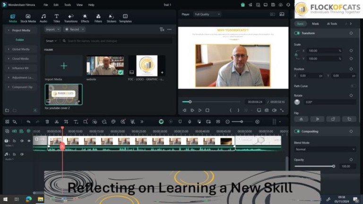Open the Tools menu
The height and width of the screenshot is (204, 363).
coord(68,5)
